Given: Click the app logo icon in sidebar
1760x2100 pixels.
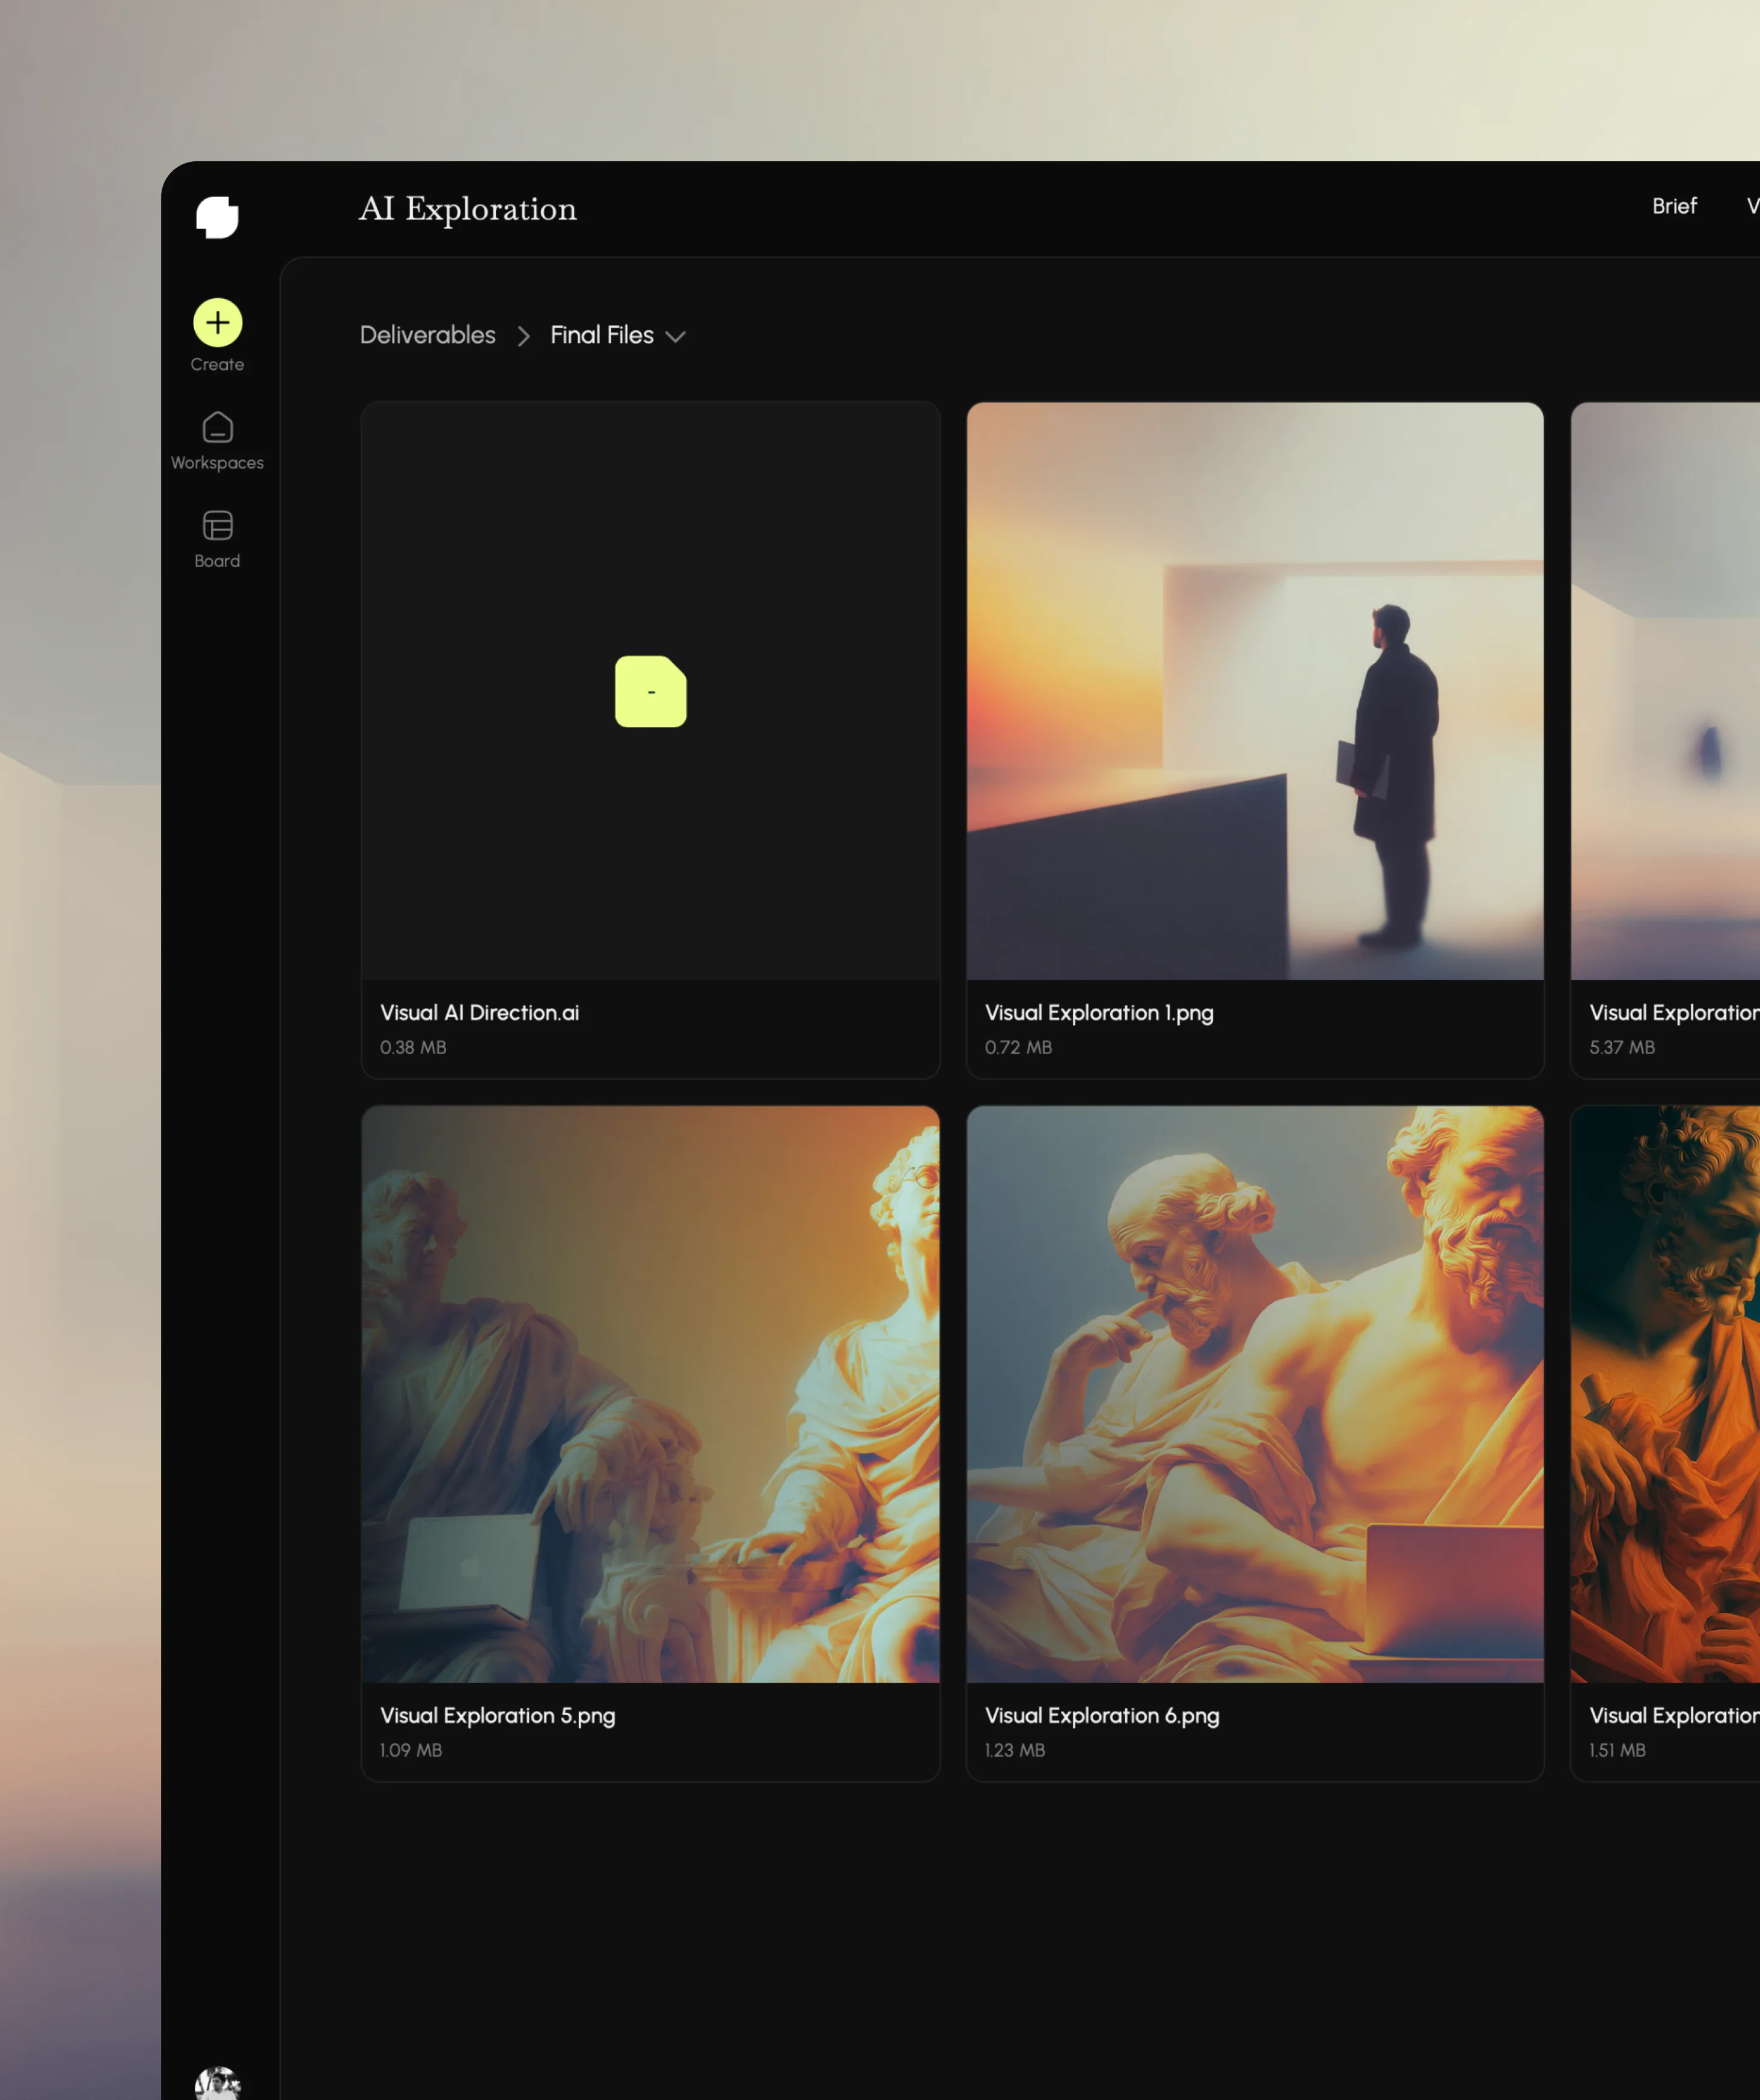Looking at the screenshot, I should tap(217, 217).
